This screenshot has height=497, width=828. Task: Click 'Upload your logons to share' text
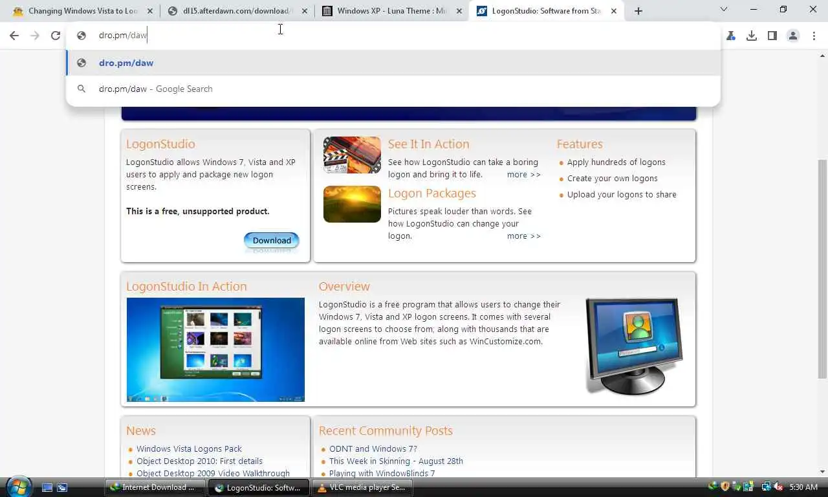[622, 195]
